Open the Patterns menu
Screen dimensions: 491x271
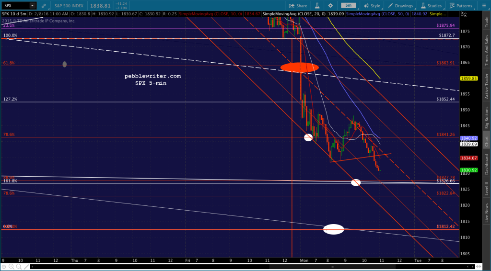click(x=461, y=6)
